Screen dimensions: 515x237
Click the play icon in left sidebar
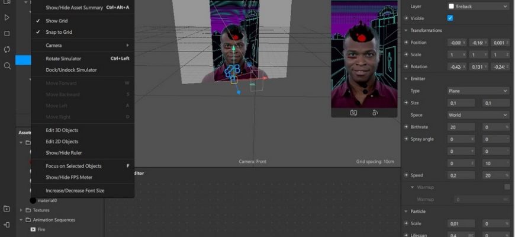(7, 18)
